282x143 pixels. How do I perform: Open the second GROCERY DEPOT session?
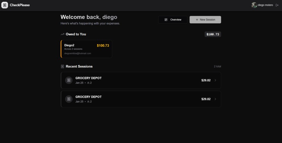pos(141,99)
